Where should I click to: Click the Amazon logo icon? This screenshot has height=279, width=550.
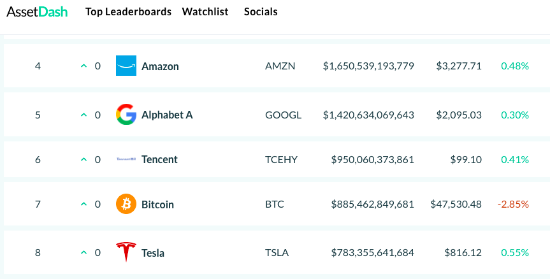126,66
